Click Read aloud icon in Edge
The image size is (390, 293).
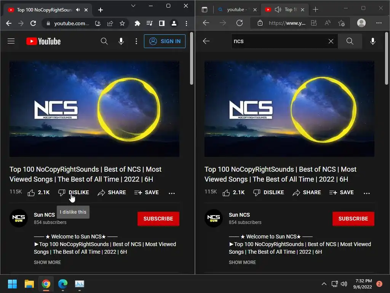click(x=328, y=23)
